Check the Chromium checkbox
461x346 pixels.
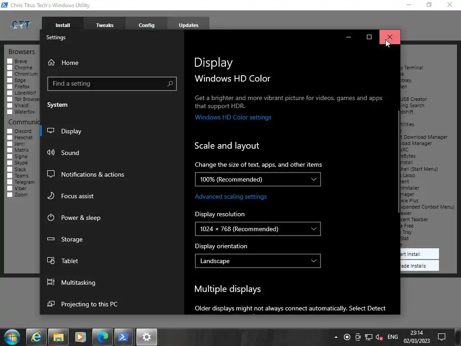click(10, 74)
